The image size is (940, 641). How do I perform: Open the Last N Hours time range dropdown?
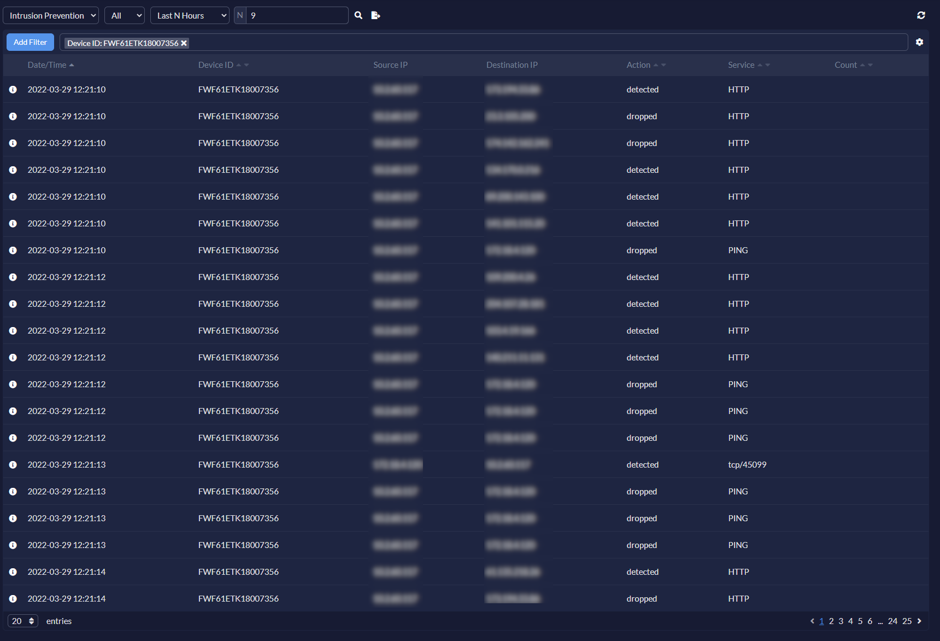(190, 15)
